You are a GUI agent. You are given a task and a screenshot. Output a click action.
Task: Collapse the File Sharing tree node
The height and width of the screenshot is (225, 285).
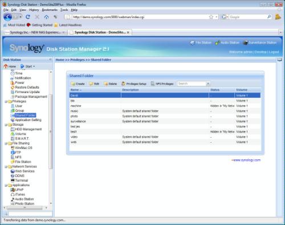(6, 143)
